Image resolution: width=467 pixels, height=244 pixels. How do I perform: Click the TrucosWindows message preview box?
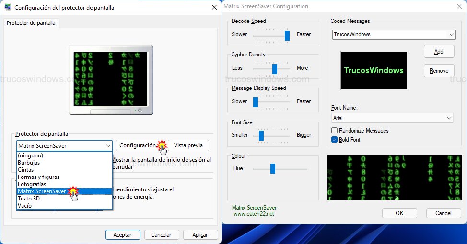pos(374,70)
